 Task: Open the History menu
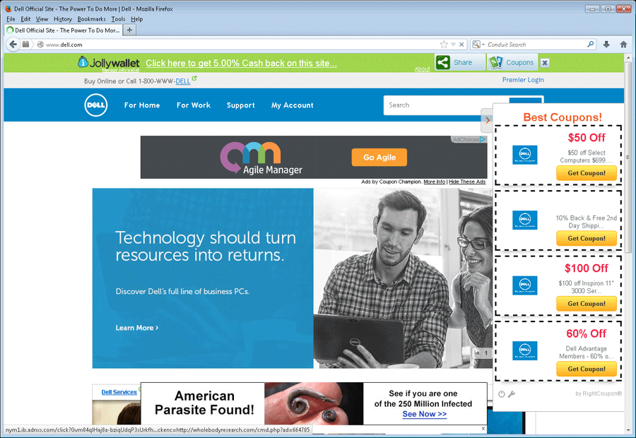tap(63, 19)
